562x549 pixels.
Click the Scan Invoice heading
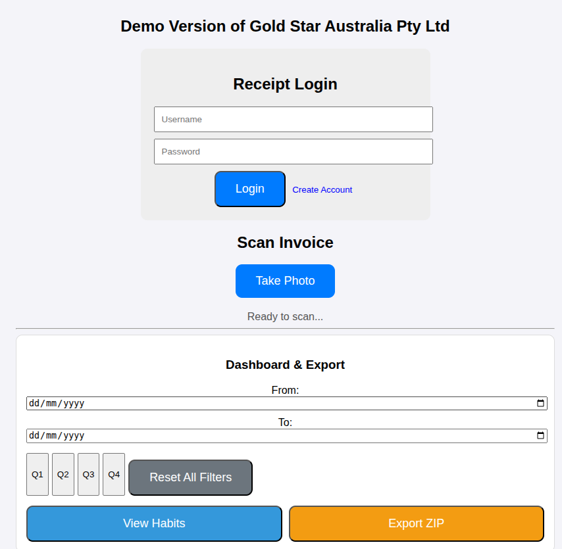(x=285, y=243)
